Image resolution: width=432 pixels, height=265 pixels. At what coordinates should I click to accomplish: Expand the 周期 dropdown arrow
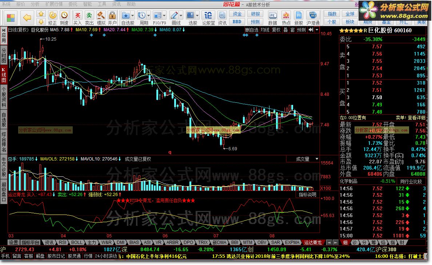coord(149,15)
